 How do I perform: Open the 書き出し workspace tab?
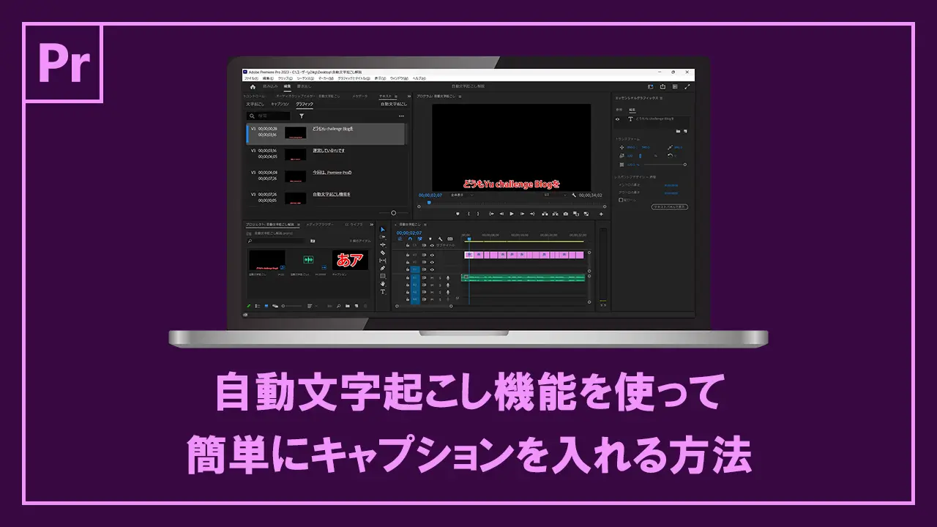point(304,86)
